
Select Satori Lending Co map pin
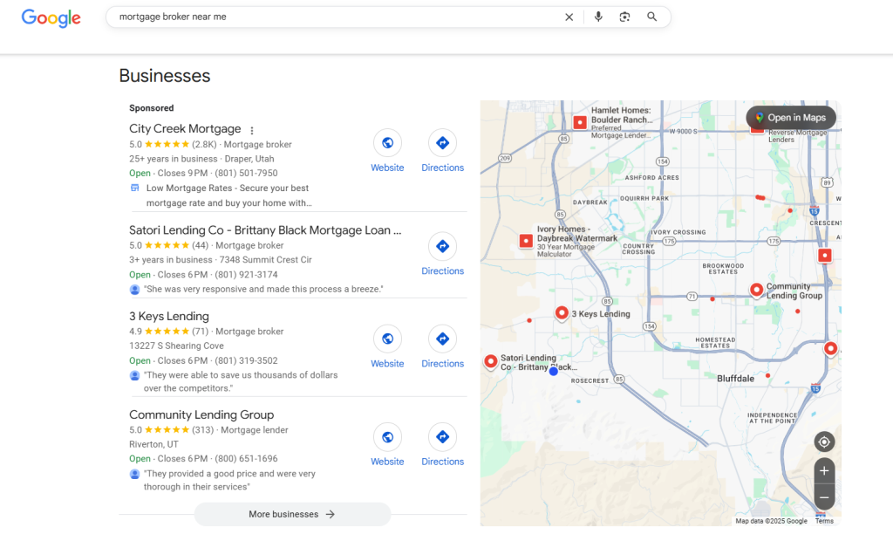tap(490, 361)
